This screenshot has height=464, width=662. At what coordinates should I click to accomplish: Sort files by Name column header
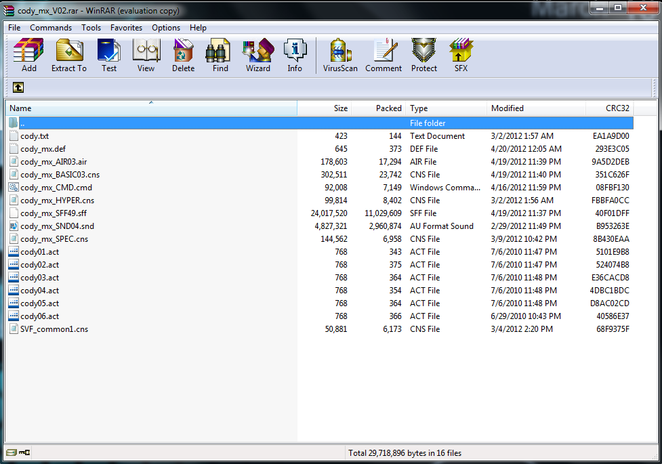151,108
